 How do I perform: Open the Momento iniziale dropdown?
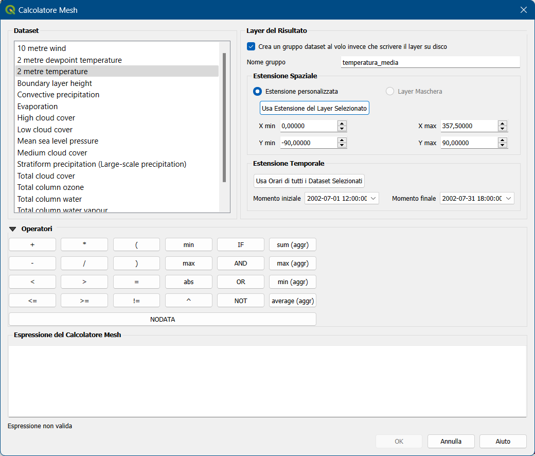coord(342,198)
